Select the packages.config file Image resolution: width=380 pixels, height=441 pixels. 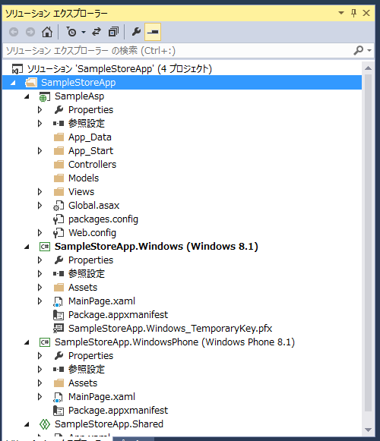pos(103,219)
